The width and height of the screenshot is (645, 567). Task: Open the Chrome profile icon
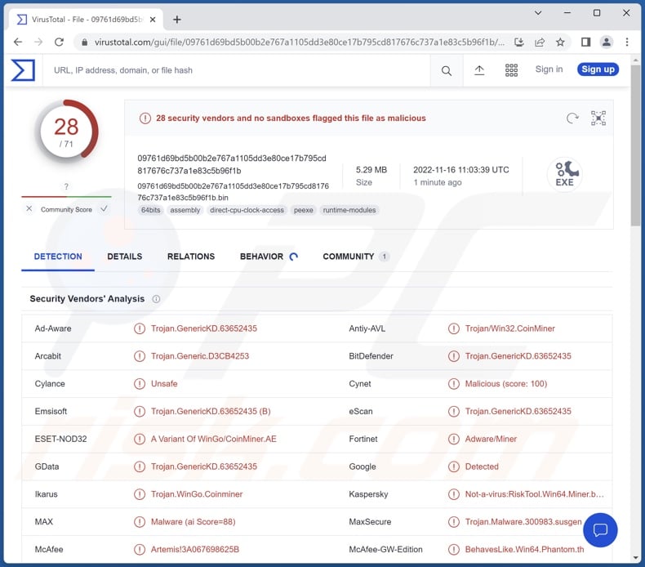point(607,42)
